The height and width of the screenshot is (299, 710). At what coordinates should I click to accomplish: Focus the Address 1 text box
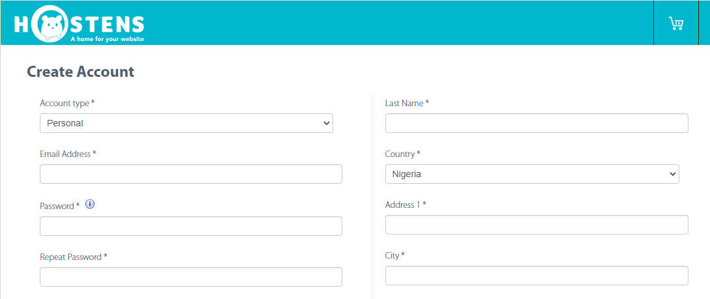coord(536,225)
